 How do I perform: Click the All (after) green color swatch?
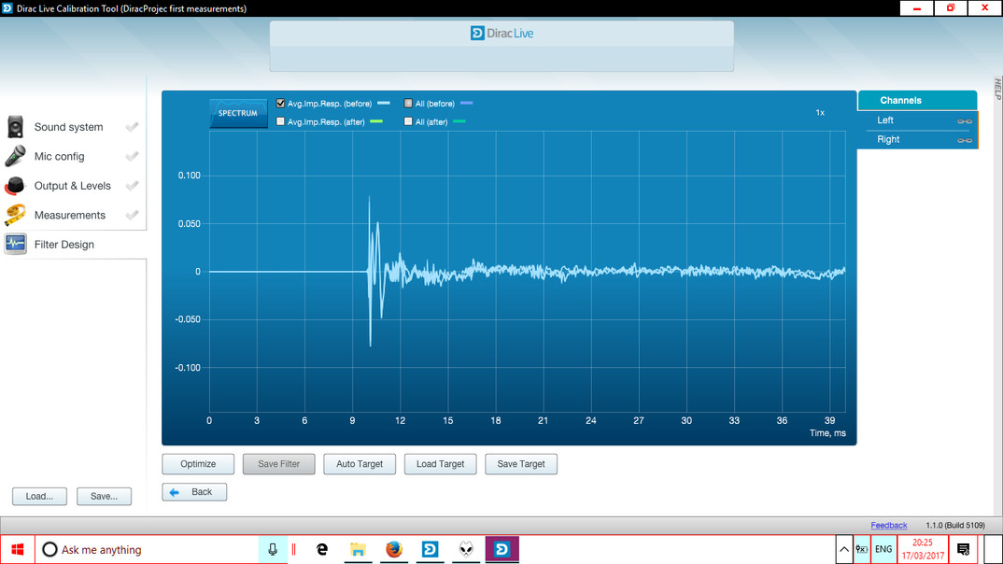click(x=459, y=121)
